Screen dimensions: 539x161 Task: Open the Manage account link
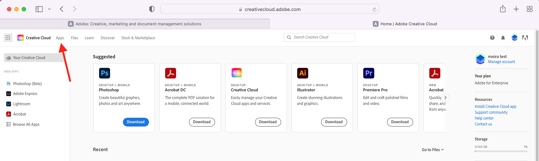point(501,62)
